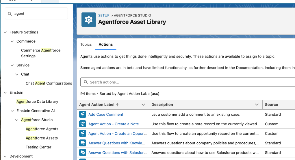The image size is (295, 160).
Task: Expand the Development section
Action: click(5, 157)
